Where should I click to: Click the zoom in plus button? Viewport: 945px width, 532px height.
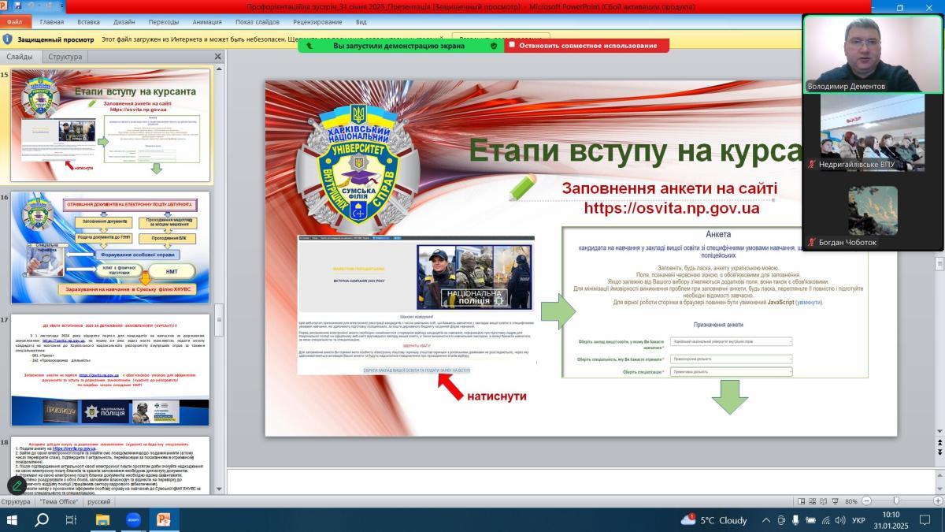937,501
